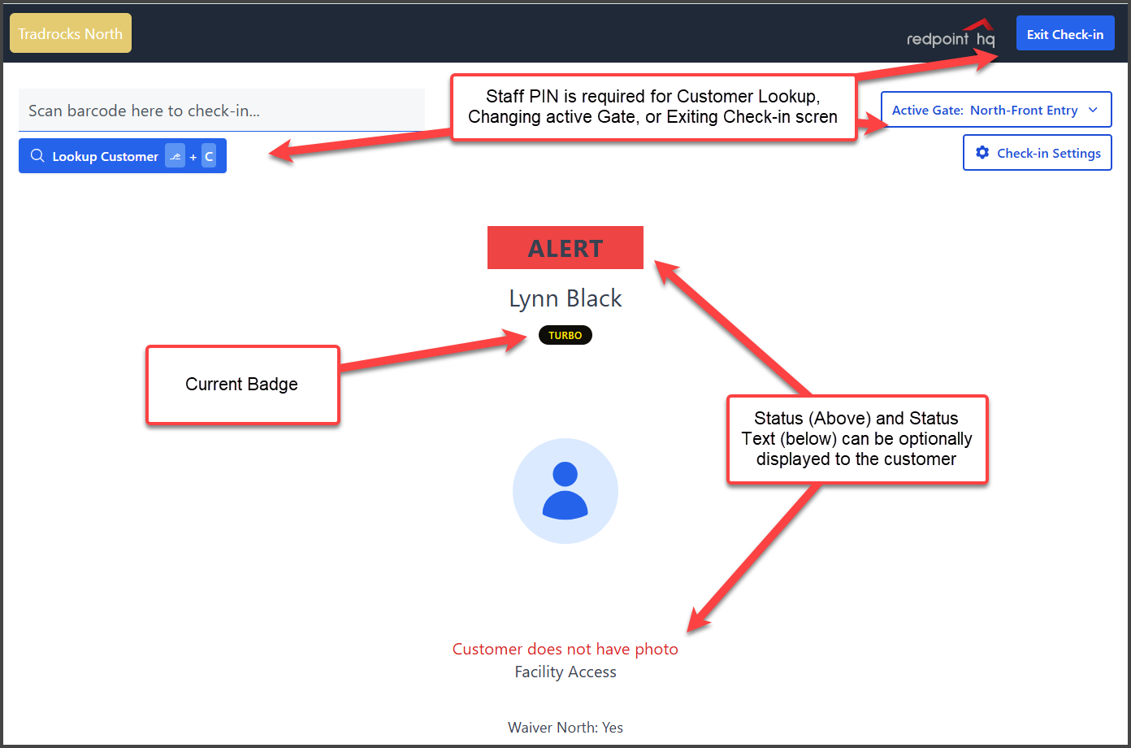This screenshot has height=748, width=1131.
Task: Click the redpoint hq logo
Action: 950,36
